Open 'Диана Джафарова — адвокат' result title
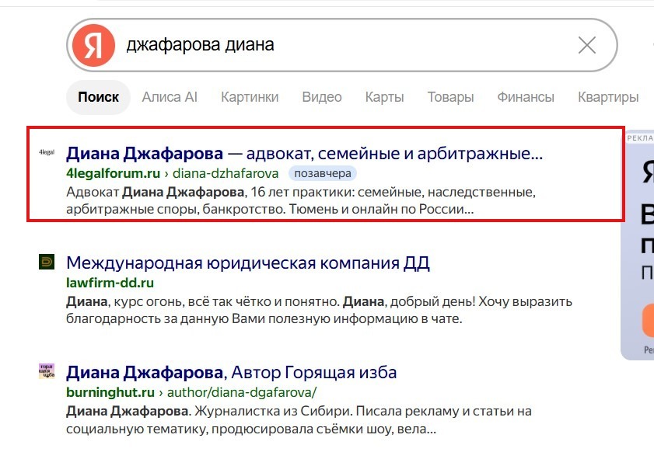Screen dimensions: 654x452 (305, 153)
